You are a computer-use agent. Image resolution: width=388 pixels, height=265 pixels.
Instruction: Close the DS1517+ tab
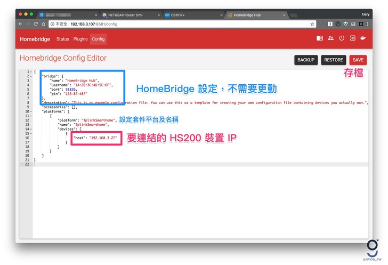click(x=222, y=15)
